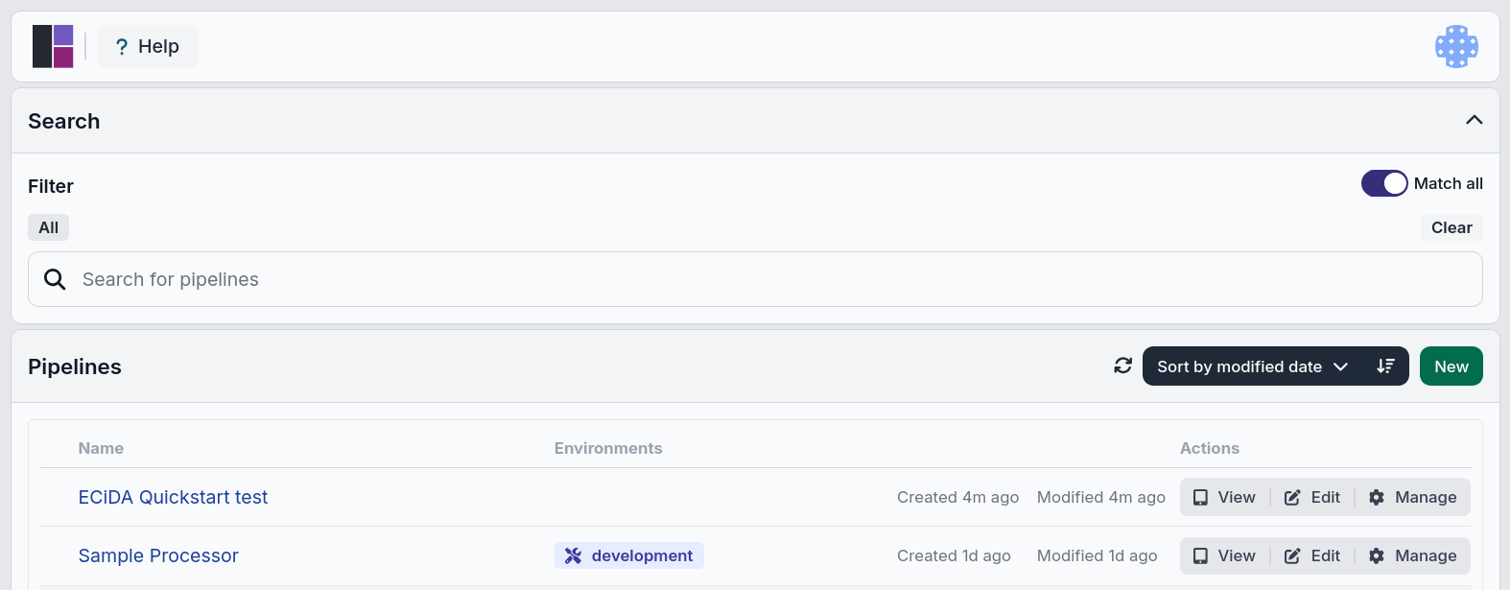Refresh the pipelines list
The width and height of the screenshot is (1511, 590).
coord(1123,366)
